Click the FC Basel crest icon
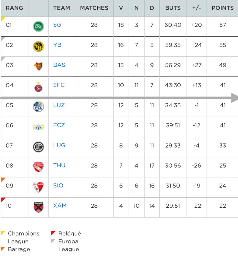 coord(38,66)
